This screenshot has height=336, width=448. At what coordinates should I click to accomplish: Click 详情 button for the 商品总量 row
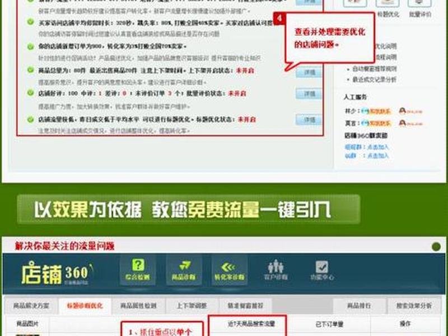pos(309,73)
